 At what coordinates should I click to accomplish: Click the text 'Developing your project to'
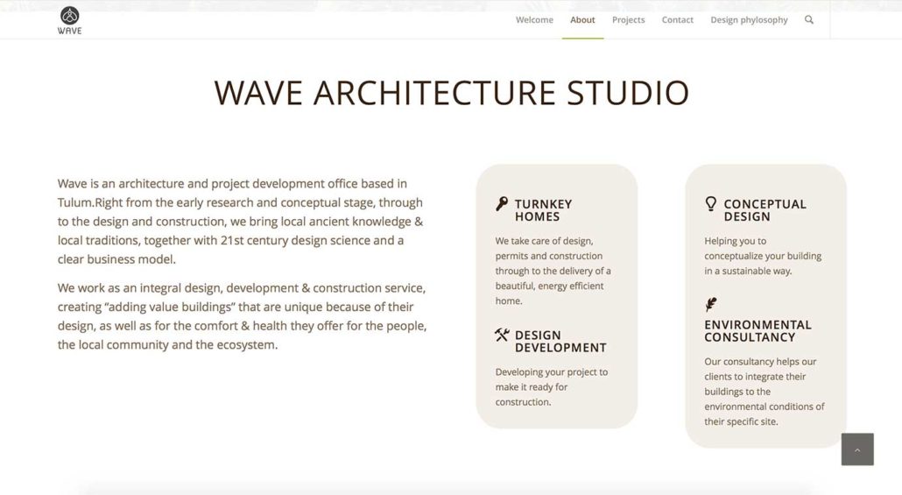pos(551,386)
